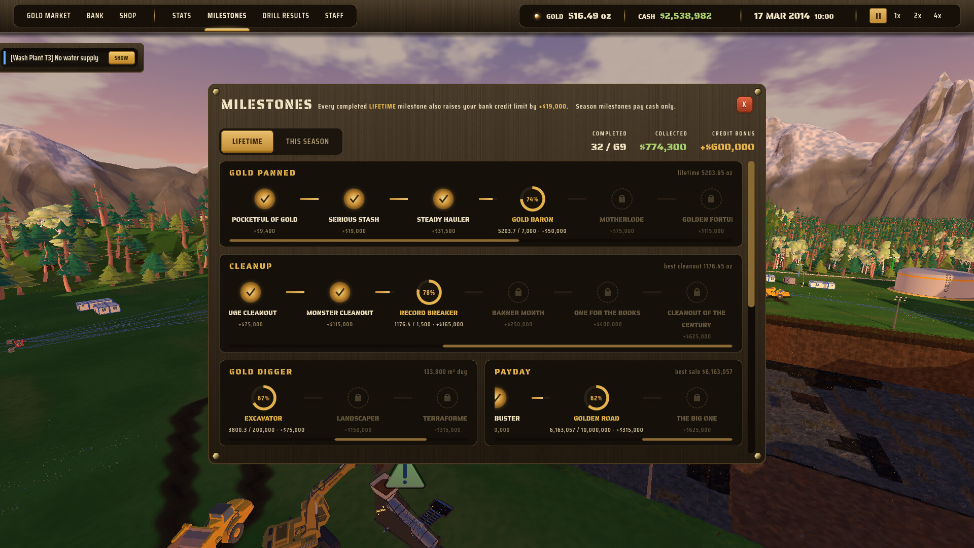
Task: Open the Shop menu
Action: (x=128, y=16)
